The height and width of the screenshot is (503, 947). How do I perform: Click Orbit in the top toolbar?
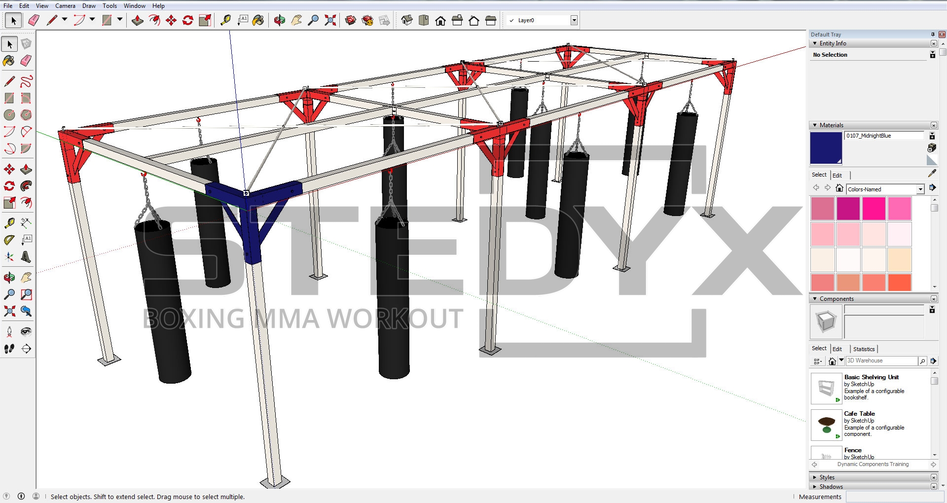pos(280,20)
